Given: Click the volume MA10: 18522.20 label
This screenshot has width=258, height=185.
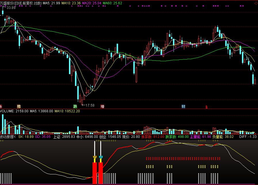Looking at the screenshot, I should tap(67, 111).
